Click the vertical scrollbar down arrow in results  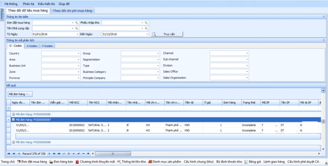323,149
